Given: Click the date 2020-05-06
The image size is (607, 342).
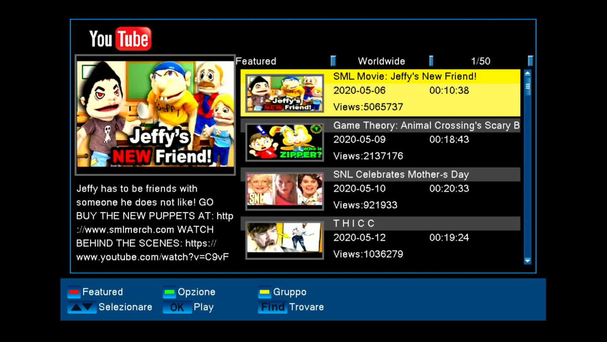Looking at the screenshot, I should 359,91.
